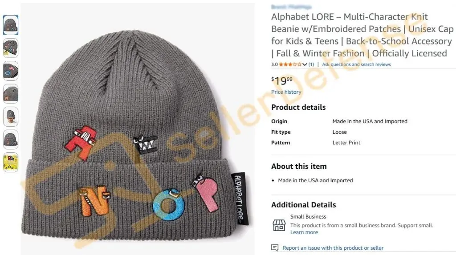Open the second thumbnail in the image strip
The image size is (456, 255).
coord(11,48)
